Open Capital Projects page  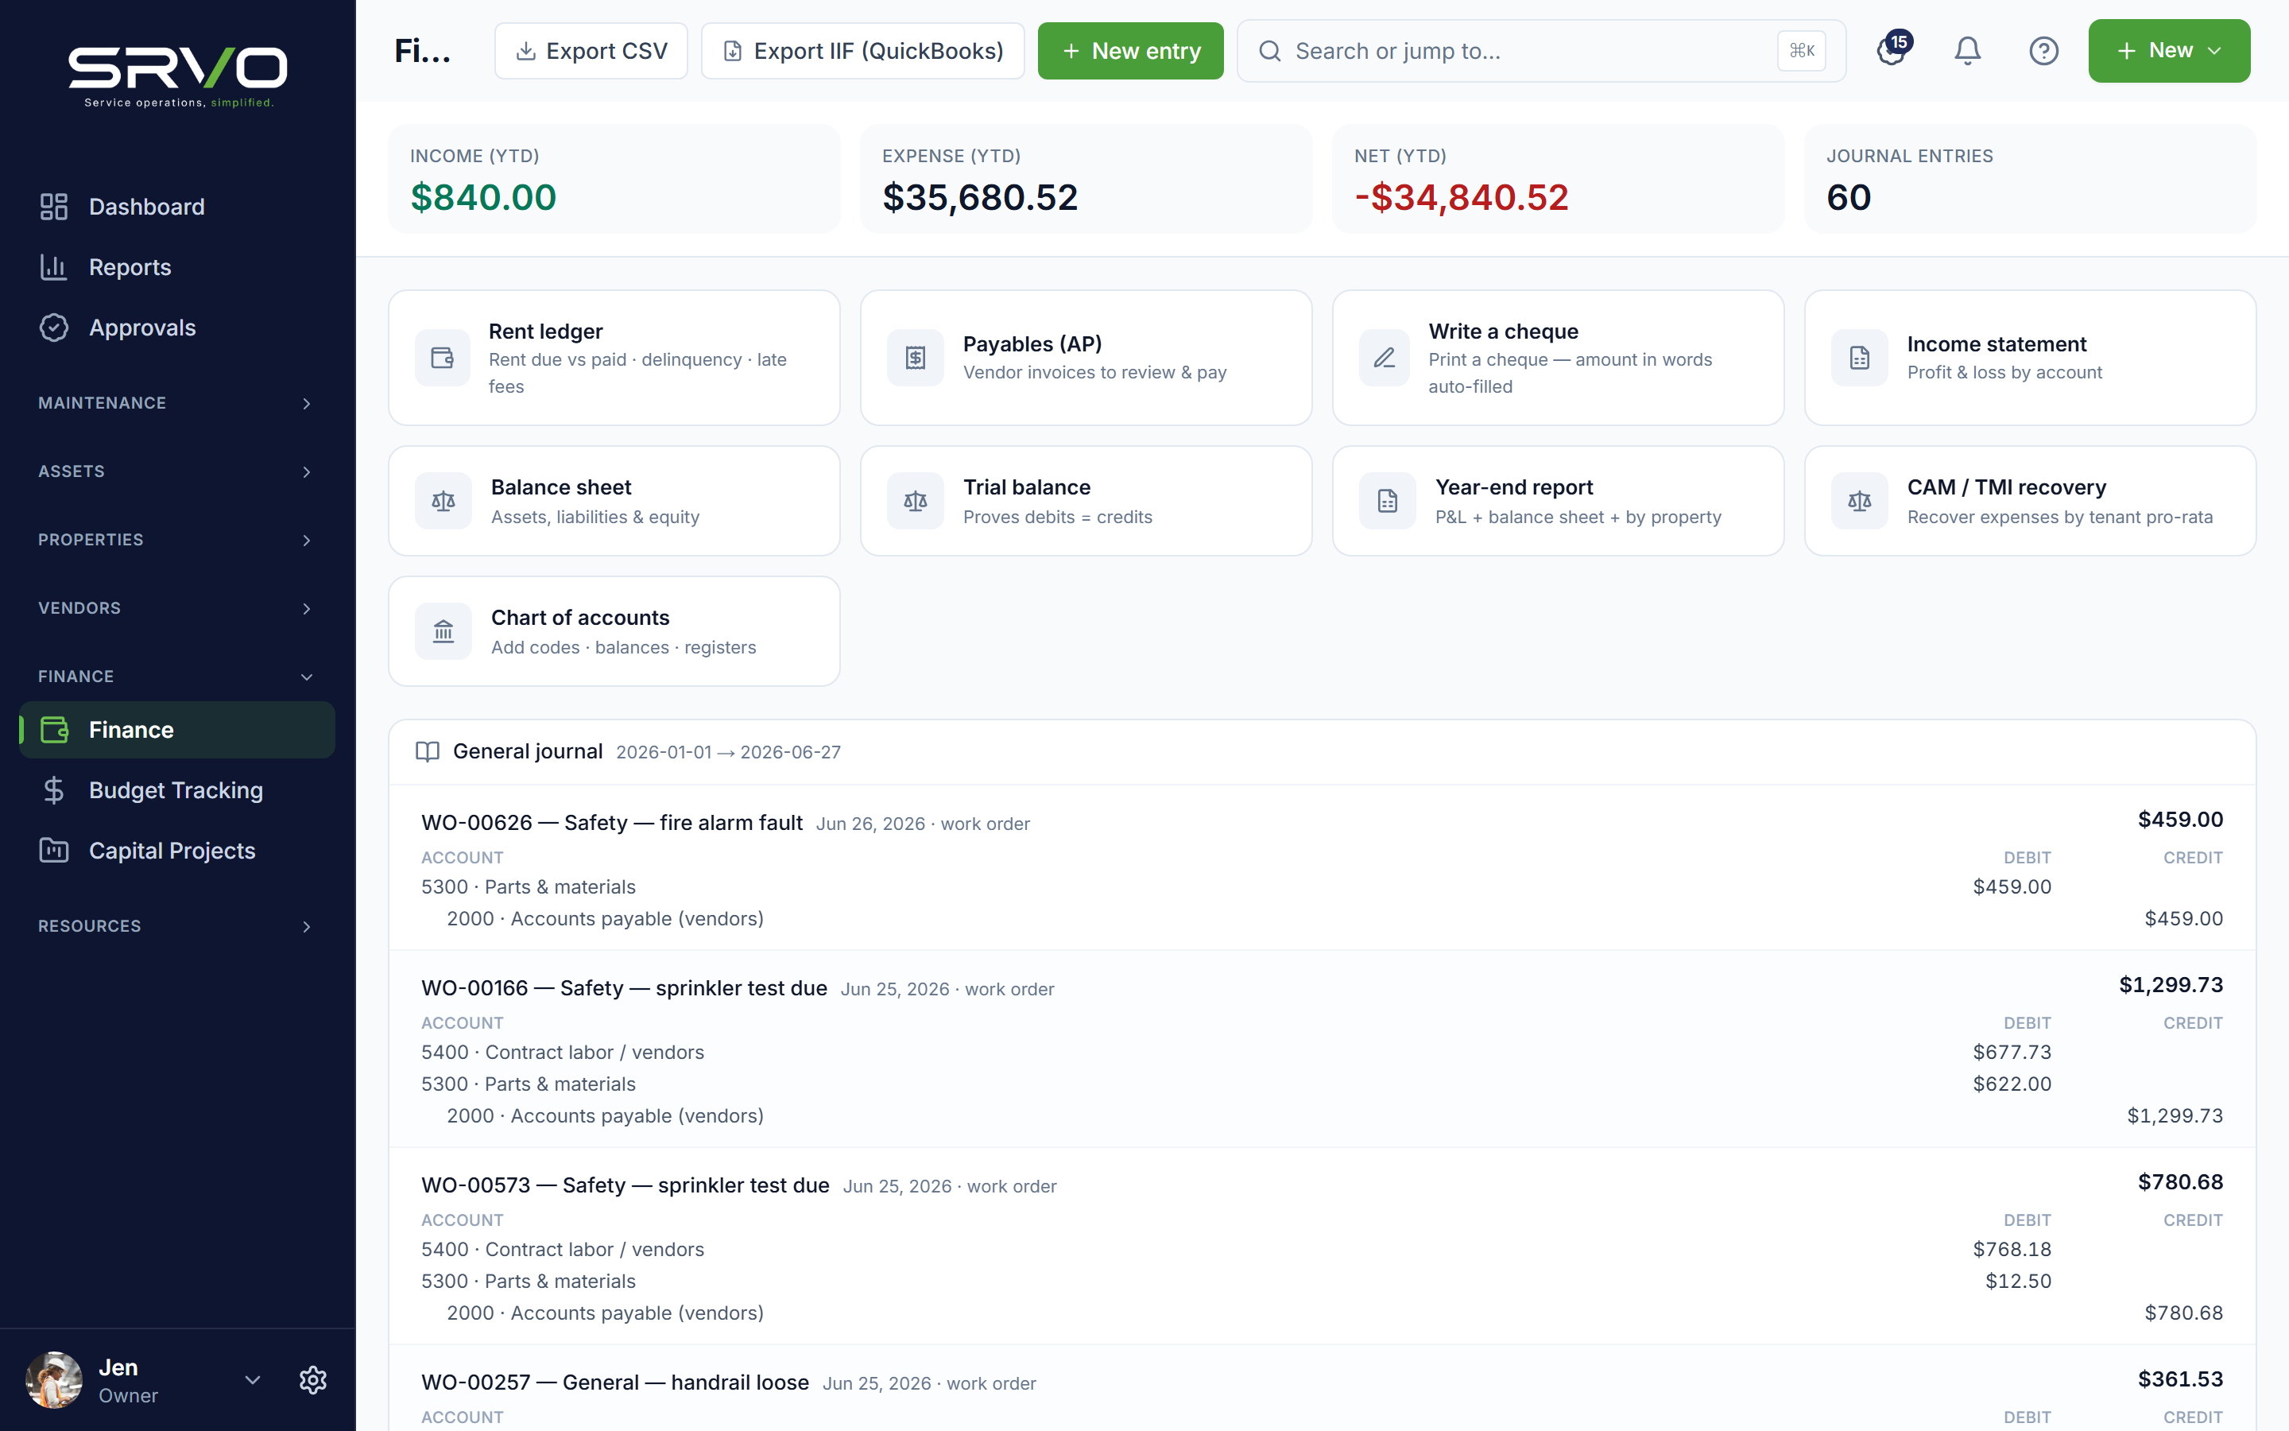177,851
